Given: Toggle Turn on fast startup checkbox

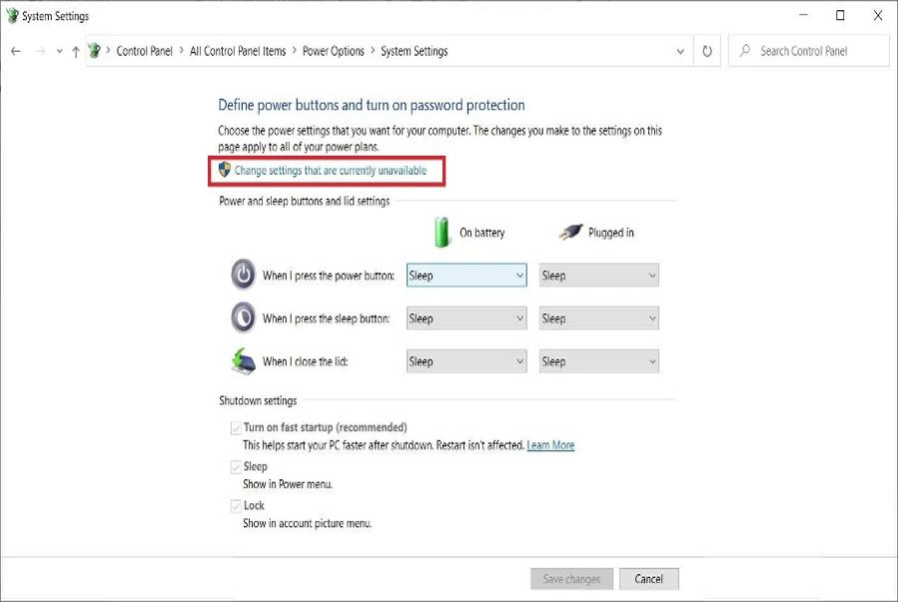Looking at the screenshot, I should [x=236, y=428].
